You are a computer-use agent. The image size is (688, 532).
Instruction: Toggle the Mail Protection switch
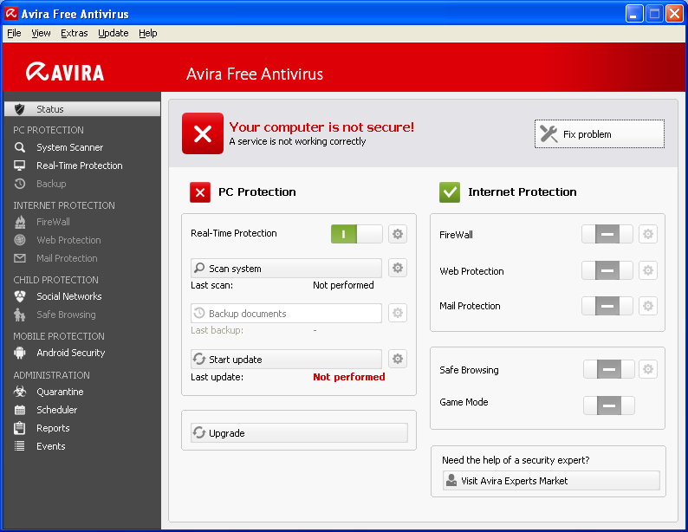[607, 306]
